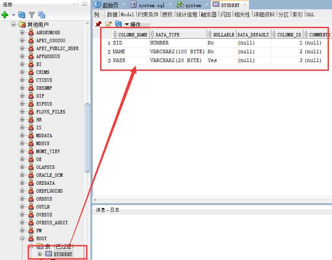
Task: Click the column grid horizontal scrollbar
Action: [x=213, y=200]
